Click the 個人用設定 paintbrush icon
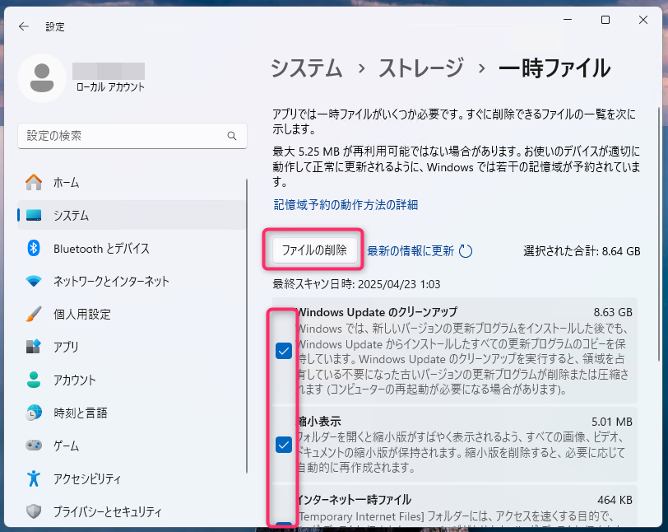This screenshot has width=668, height=532. 34,314
